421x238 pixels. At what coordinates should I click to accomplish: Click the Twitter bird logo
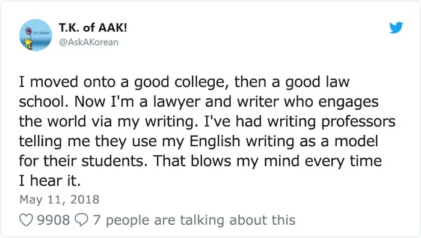[396, 28]
